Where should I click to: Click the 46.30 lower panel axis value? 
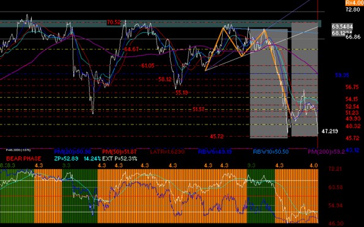click(336, 224)
